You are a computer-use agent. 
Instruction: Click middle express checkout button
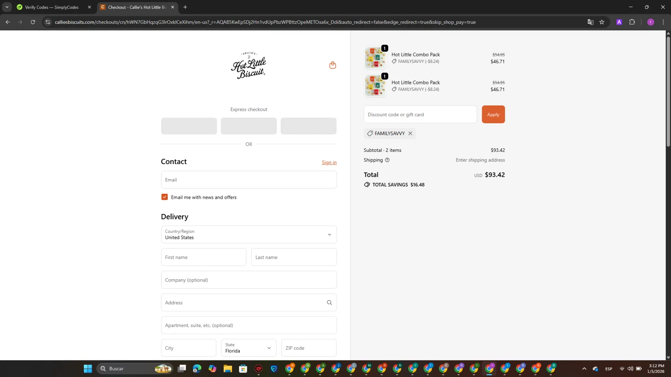(249, 126)
